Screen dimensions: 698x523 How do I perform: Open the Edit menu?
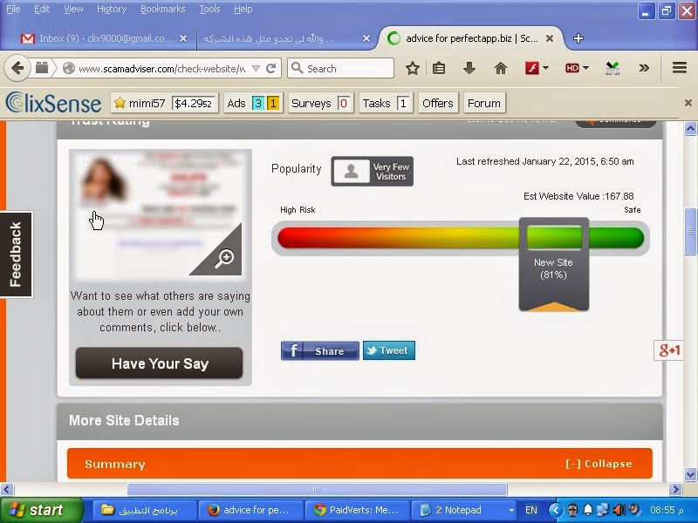tap(42, 9)
